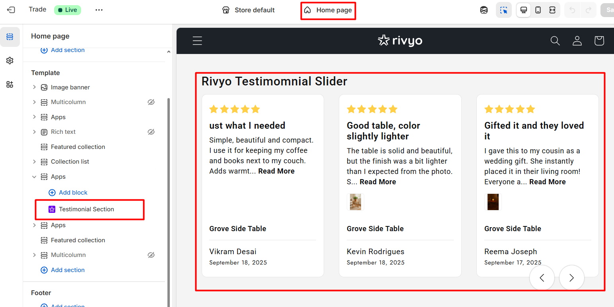Click the Live status badge

tap(68, 10)
